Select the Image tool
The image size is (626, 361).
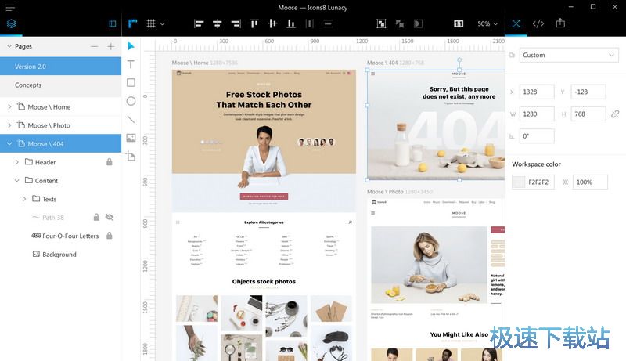(x=131, y=138)
